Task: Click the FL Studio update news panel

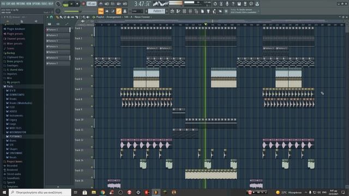Action: (244, 11)
